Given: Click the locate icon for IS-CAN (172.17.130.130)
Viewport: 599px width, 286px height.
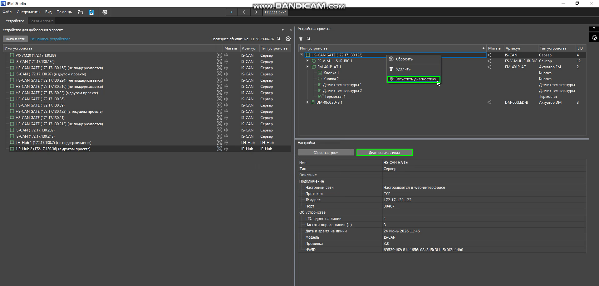Looking at the screenshot, I should point(219,62).
